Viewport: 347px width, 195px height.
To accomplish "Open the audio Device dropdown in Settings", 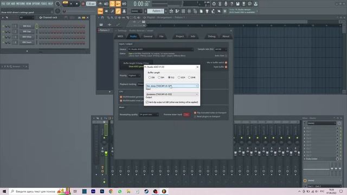I will pyautogui.click(x=160, y=49).
